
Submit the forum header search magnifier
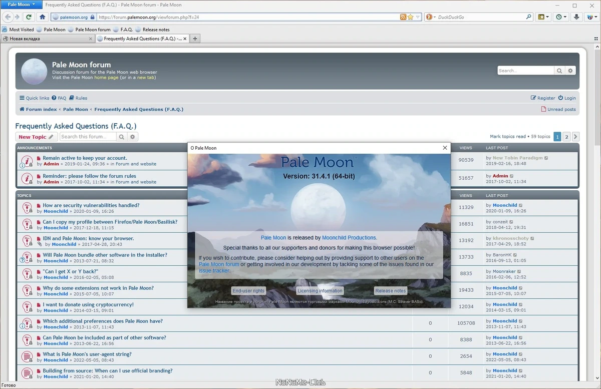(x=559, y=71)
